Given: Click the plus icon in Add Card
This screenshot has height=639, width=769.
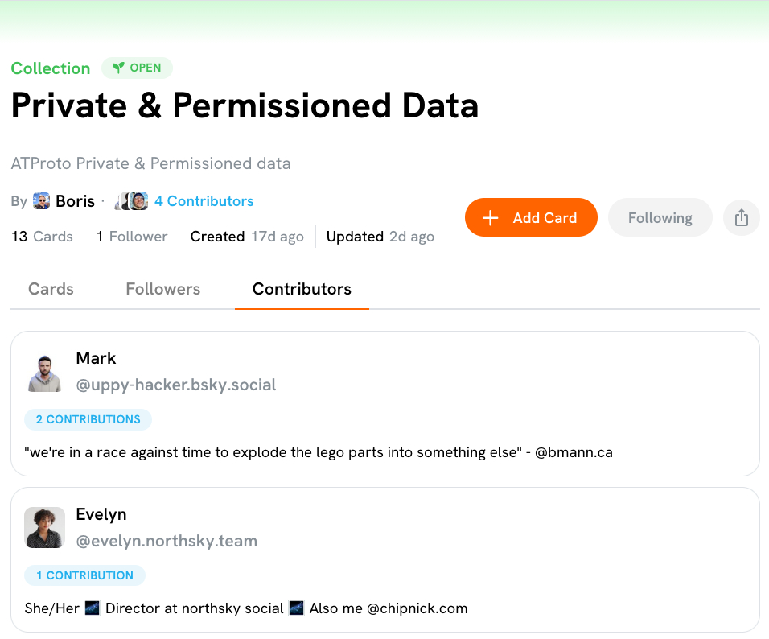Looking at the screenshot, I should [x=490, y=218].
